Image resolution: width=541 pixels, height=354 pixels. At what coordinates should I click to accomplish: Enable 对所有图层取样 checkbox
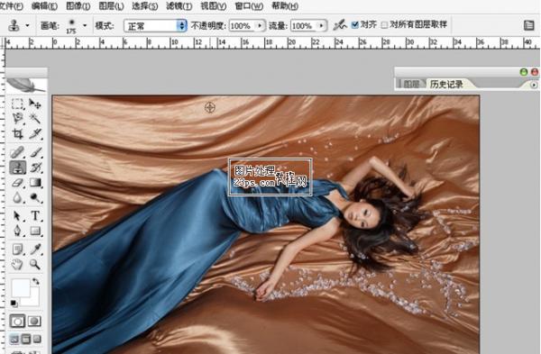[x=384, y=25]
